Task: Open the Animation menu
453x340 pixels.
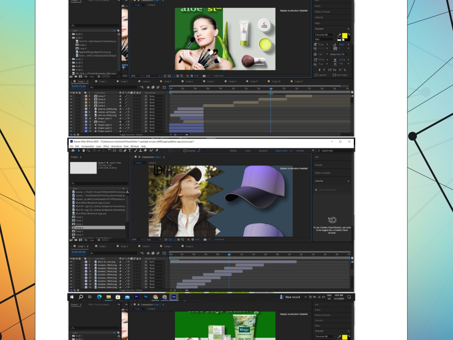Action: tap(116, 146)
